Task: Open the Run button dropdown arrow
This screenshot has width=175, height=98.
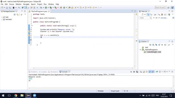Action: [x=48, y=8]
